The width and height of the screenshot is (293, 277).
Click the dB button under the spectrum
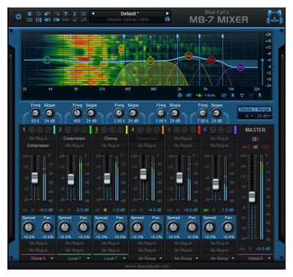point(188,95)
